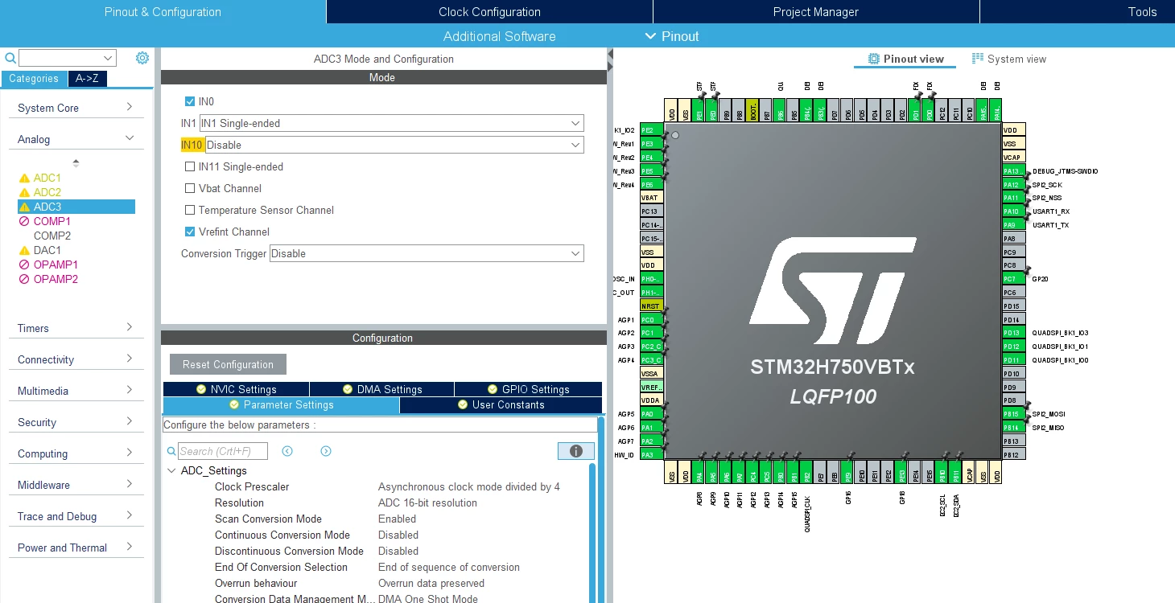Click the OPAMP2 disabled icon
Screen dimensions: 1175x603
pyautogui.click(x=24, y=280)
